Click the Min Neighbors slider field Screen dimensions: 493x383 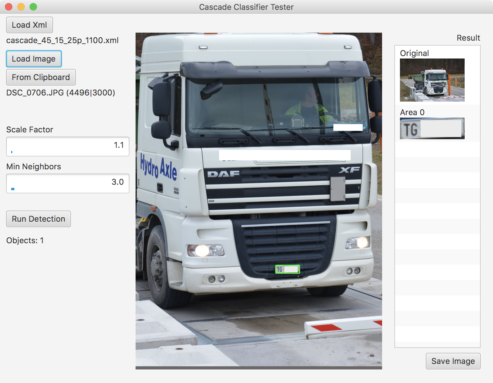pyautogui.click(x=68, y=183)
